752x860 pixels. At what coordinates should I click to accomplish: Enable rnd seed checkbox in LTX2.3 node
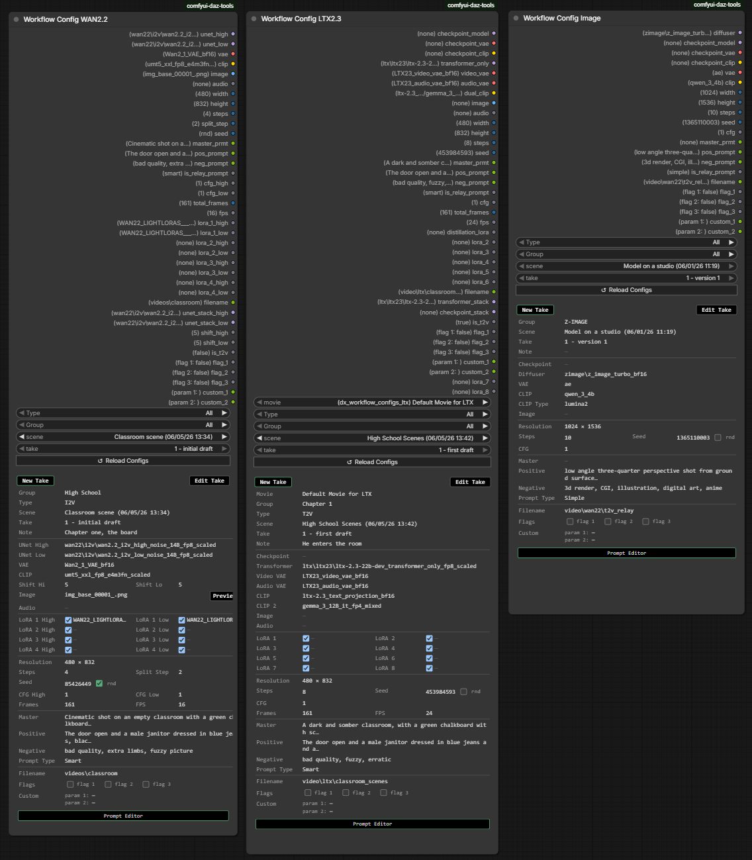463,692
